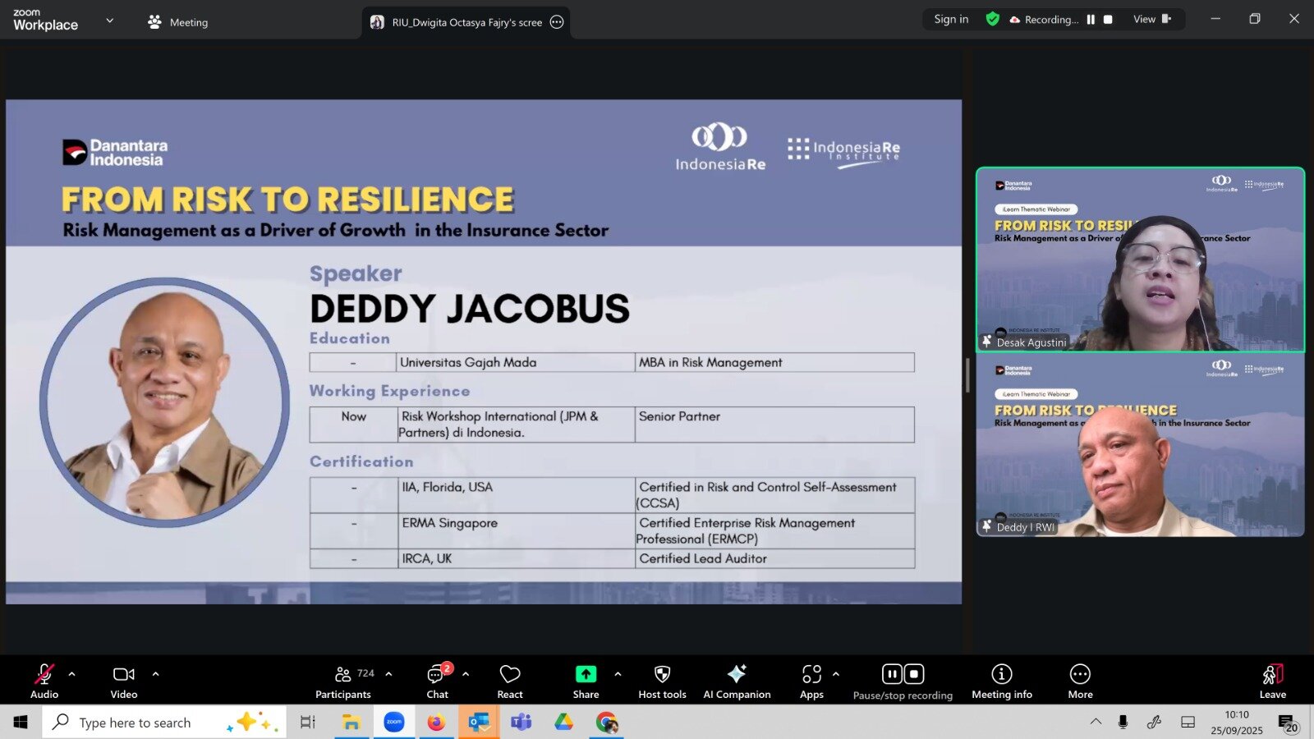Image resolution: width=1314 pixels, height=739 pixels.
Task: Click the React heart icon
Action: tap(509, 681)
